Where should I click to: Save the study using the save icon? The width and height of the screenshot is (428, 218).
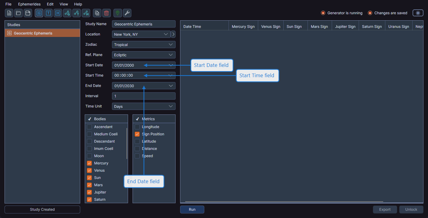pyautogui.click(x=28, y=13)
